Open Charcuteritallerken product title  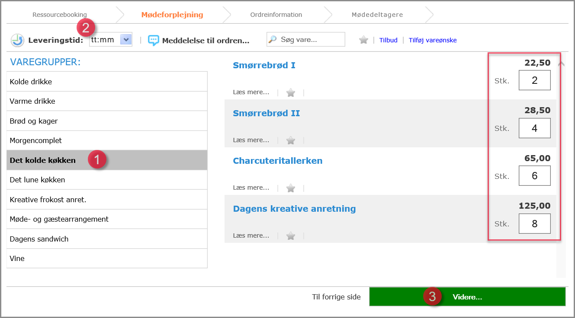277,161
